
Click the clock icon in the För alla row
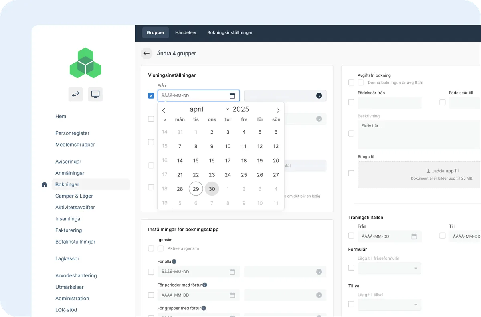coord(319,272)
